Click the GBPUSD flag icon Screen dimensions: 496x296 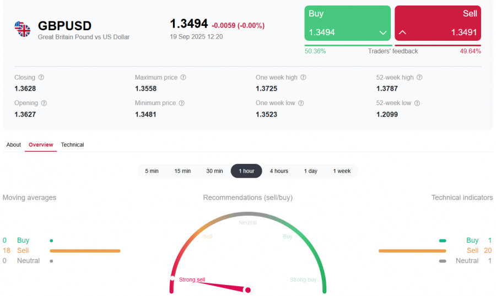pos(23,29)
